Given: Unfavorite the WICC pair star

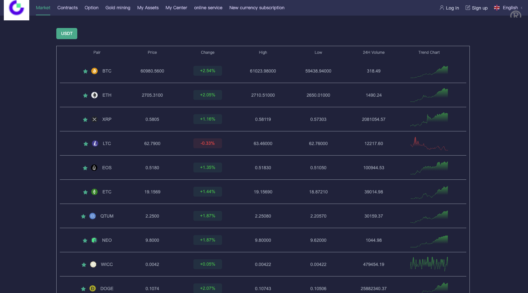Looking at the screenshot, I should (84, 265).
